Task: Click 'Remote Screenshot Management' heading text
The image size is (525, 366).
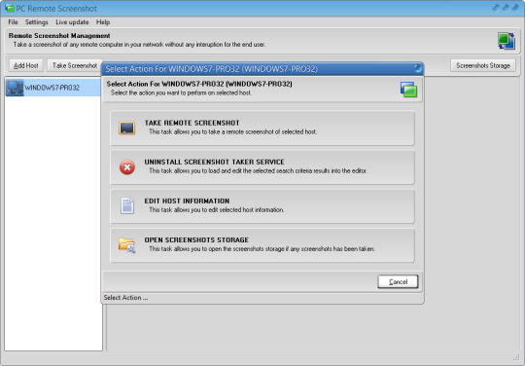Action: tap(59, 35)
